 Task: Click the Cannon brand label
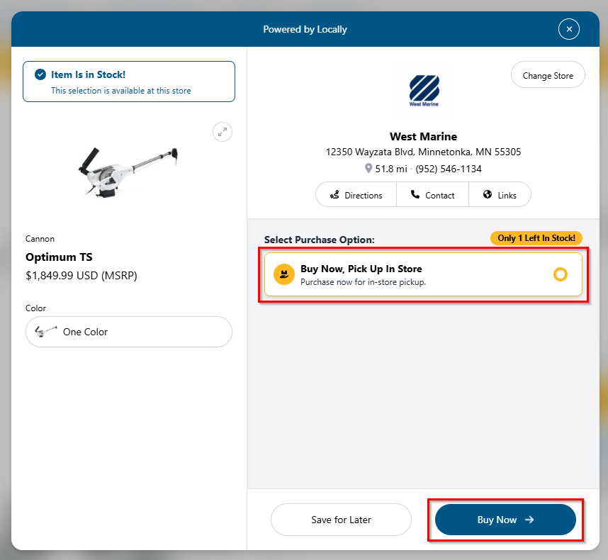pyautogui.click(x=40, y=239)
